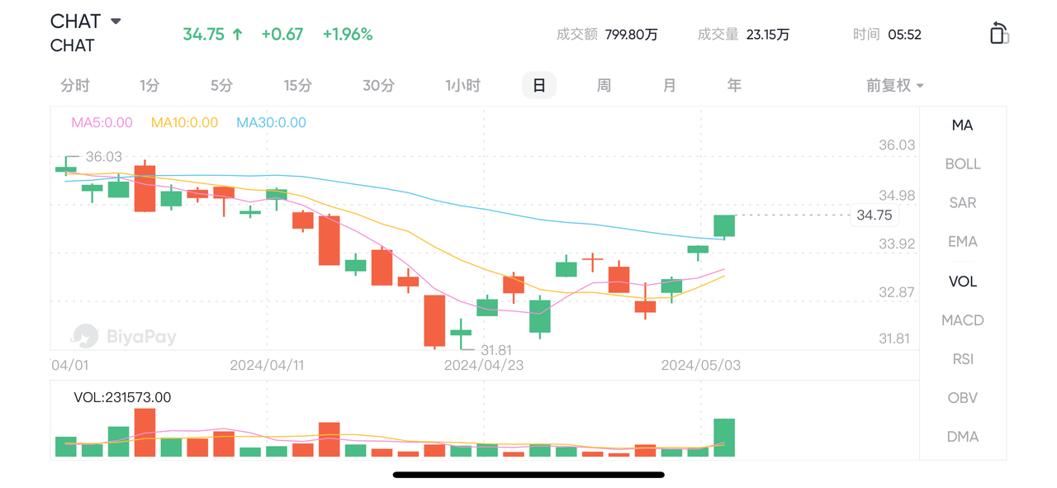Click the MA30 legend label
Image resolution: width=1057 pixels, height=488 pixels.
271,122
